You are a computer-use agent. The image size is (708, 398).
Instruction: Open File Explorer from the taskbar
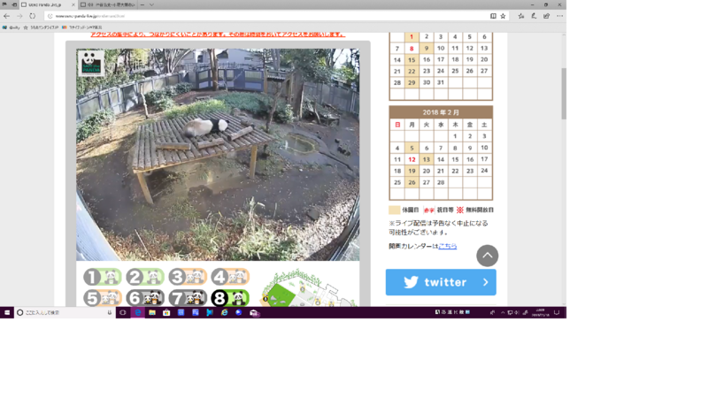click(x=152, y=312)
